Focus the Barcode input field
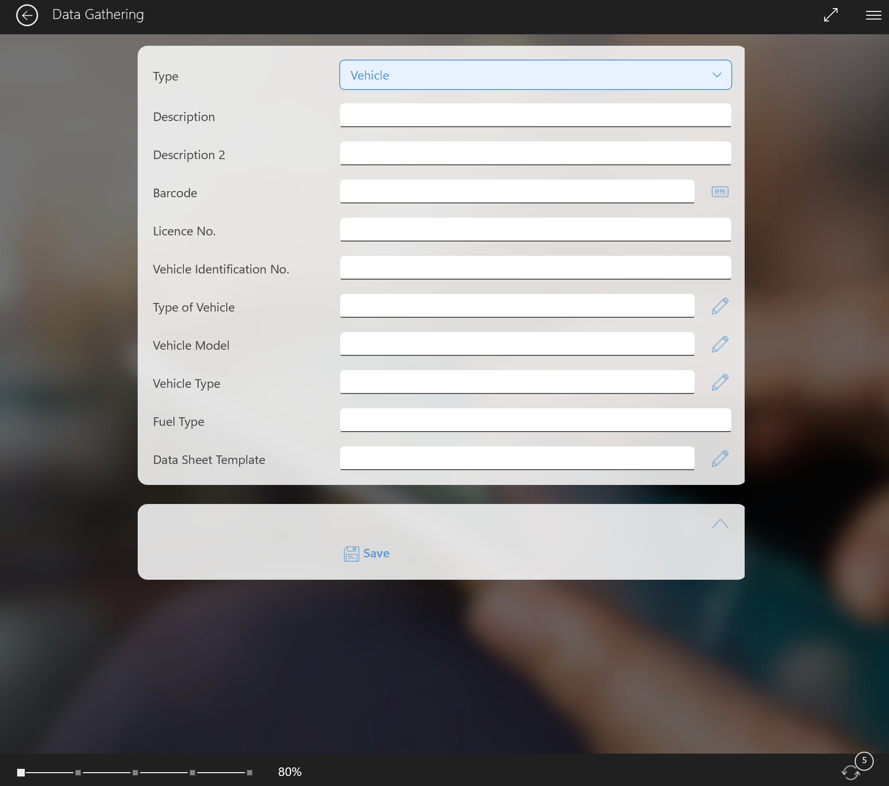This screenshot has width=889, height=786. tap(517, 191)
